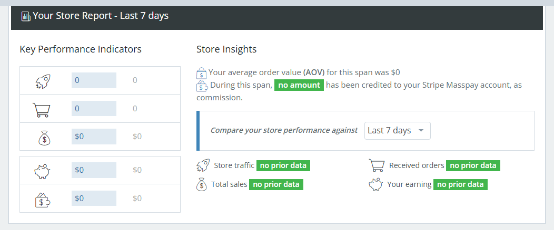Click the bag icon beside average order value
The image size is (554, 230).
(x=201, y=72)
